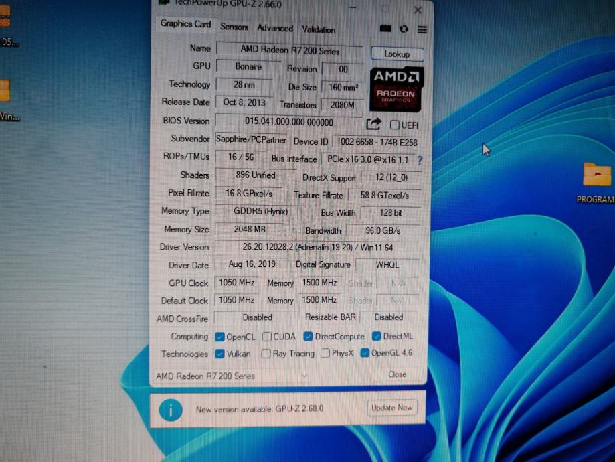Toggle the PhysX checkbox
This screenshot has height=462, width=615.
(x=325, y=353)
